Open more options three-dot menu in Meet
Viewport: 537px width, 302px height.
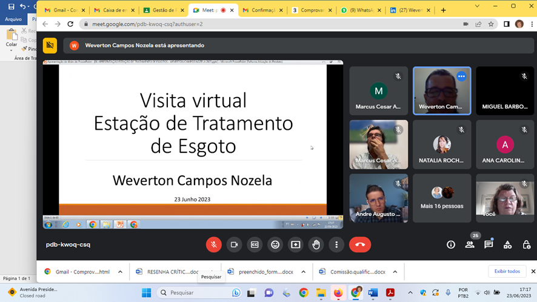point(336,245)
